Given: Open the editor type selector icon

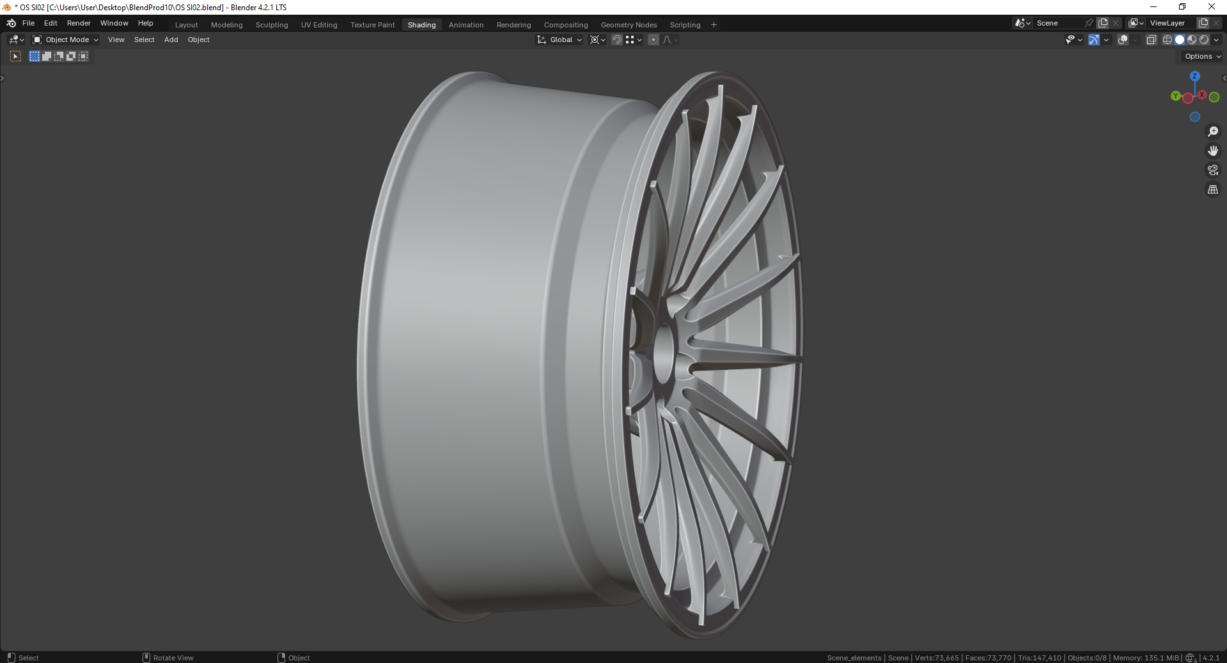Looking at the screenshot, I should tap(17, 40).
